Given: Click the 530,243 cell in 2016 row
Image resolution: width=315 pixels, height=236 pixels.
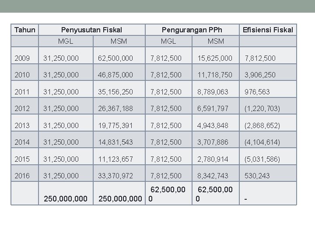Looking at the screenshot, I should [257, 176].
